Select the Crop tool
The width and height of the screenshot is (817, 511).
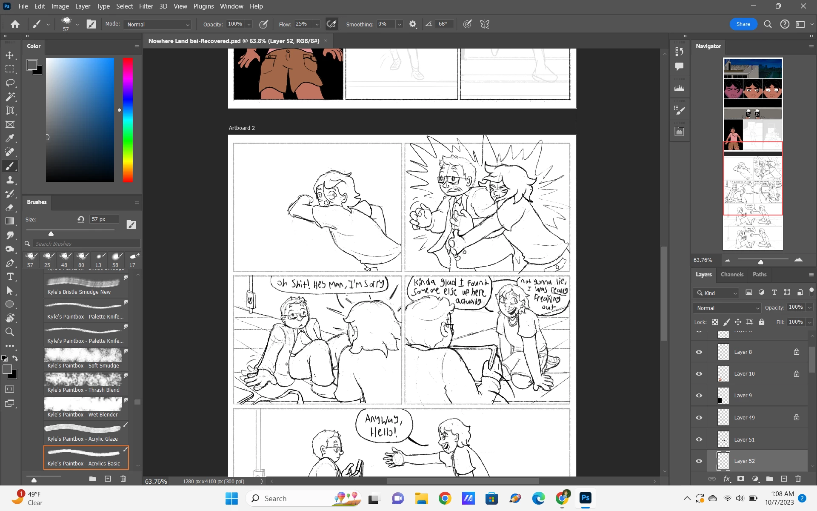(x=10, y=111)
